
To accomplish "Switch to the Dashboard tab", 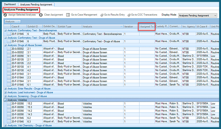I will click(10, 4).
